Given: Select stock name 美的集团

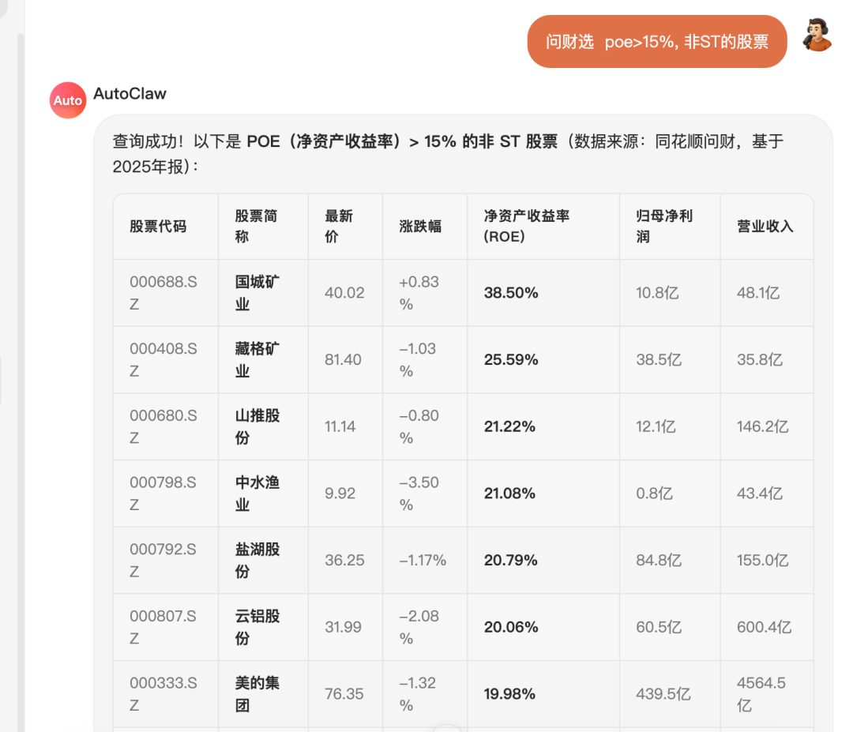Looking at the screenshot, I should [257, 694].
